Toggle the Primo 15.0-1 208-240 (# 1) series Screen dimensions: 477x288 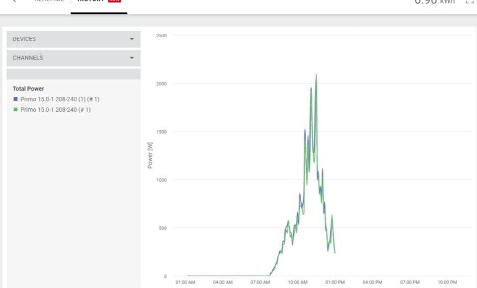coord(55,110)
